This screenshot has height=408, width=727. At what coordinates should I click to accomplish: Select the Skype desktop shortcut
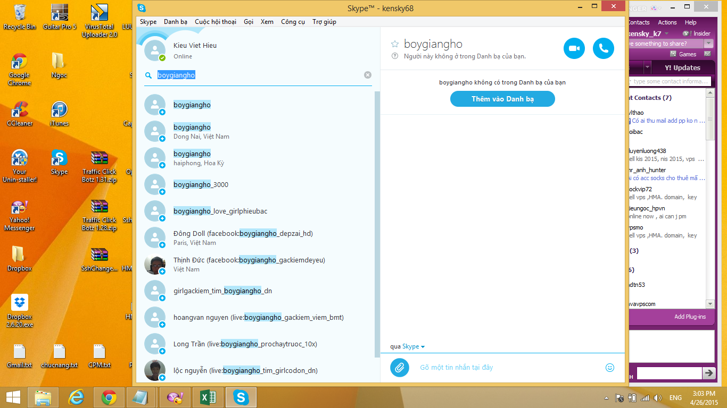pos(60,162)
